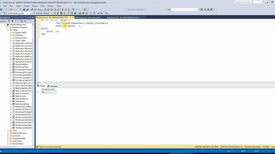Click the Object Explorer vertical scrollbar
This screenshot has width=275, height=154.
click(33, 84)
